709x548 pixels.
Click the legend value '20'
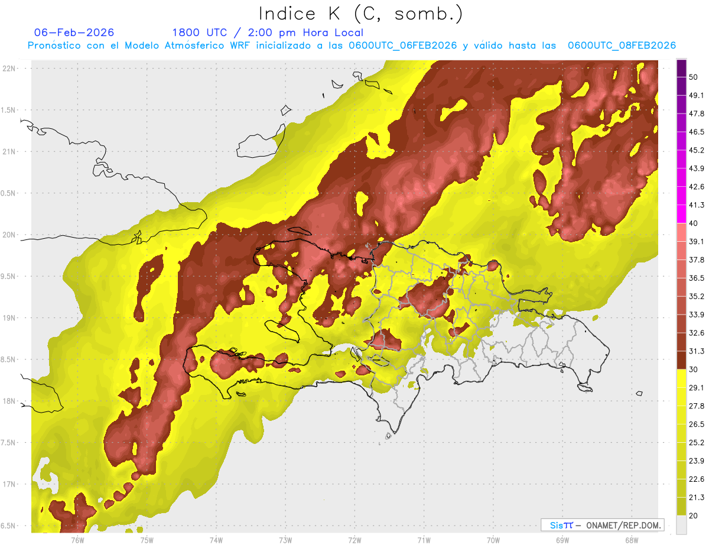(694, 515)
